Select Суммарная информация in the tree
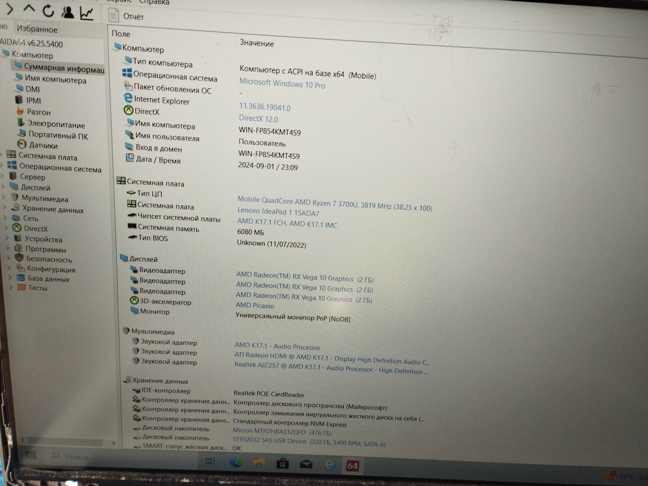 click(63, 68)
